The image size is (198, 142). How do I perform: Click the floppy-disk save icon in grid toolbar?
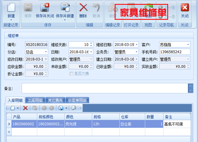[61, 108]
